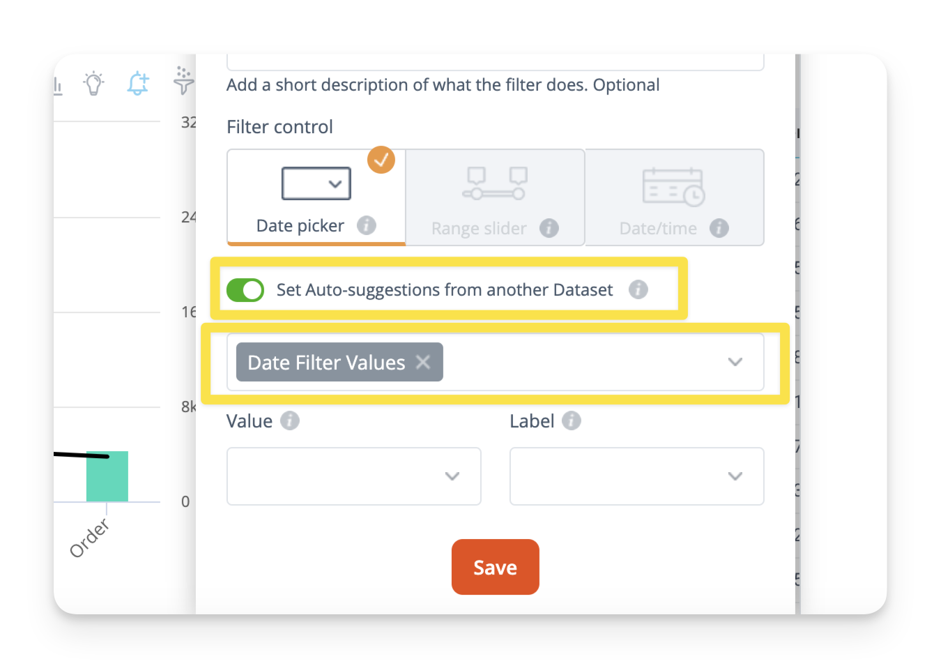Click the green Order bar in chart
Image resolution: width=941 pixels, height=668 pixels.
pyautogui.click(x=107, y=476)
